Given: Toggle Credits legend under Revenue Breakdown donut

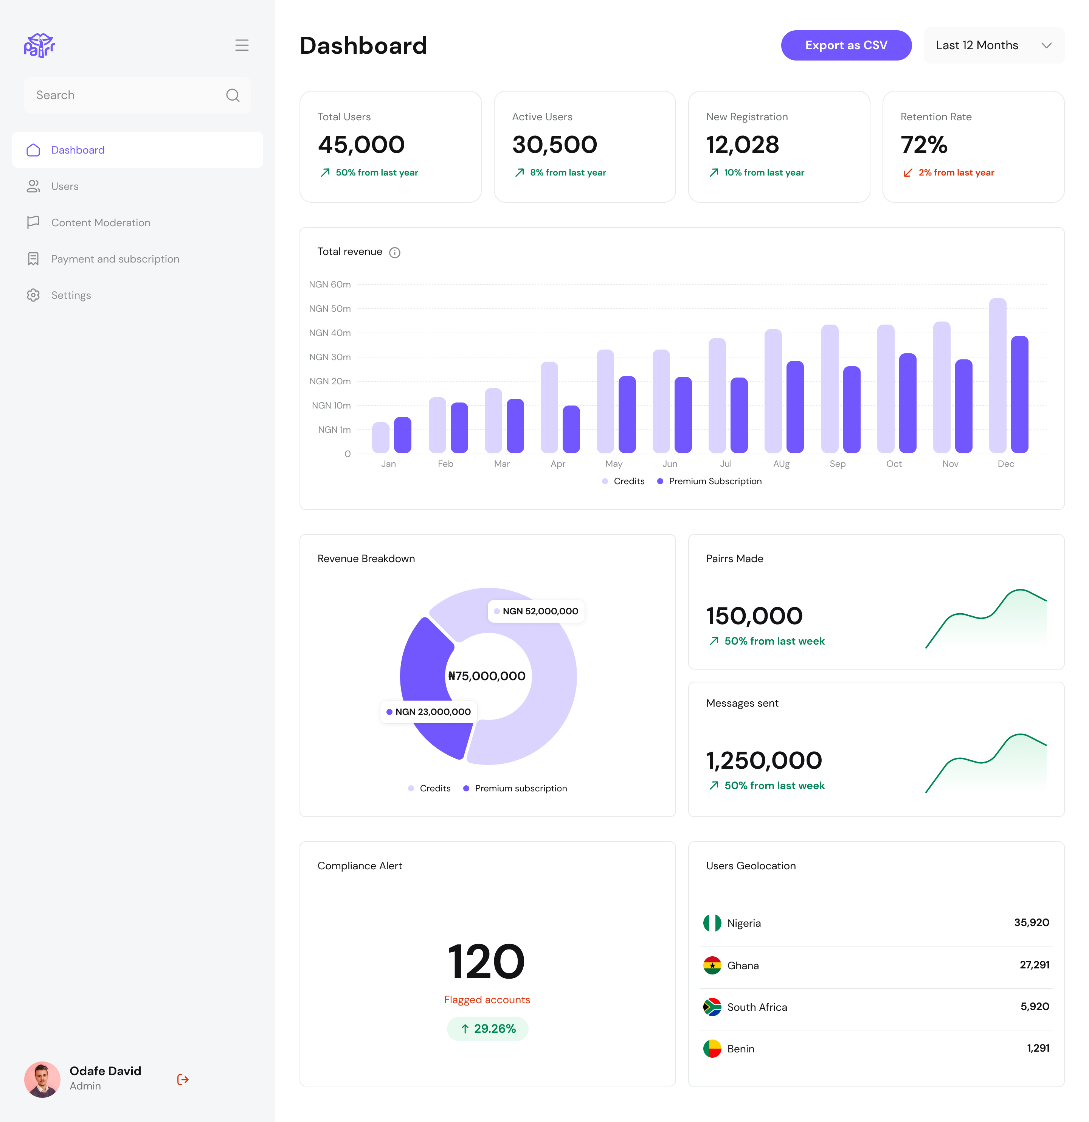Looking at the screenshot, I should pos(429,788).
